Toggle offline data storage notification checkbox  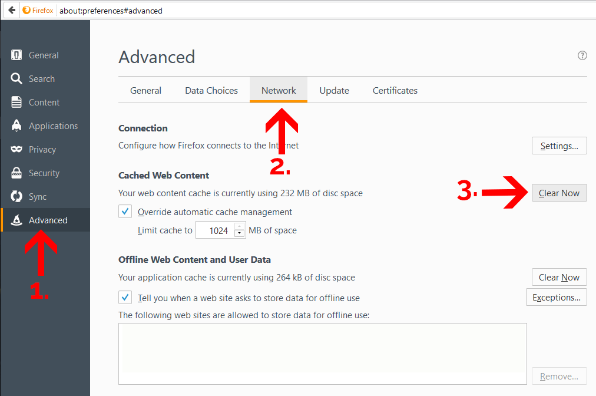pyautogui.click(x=125, y=298)
